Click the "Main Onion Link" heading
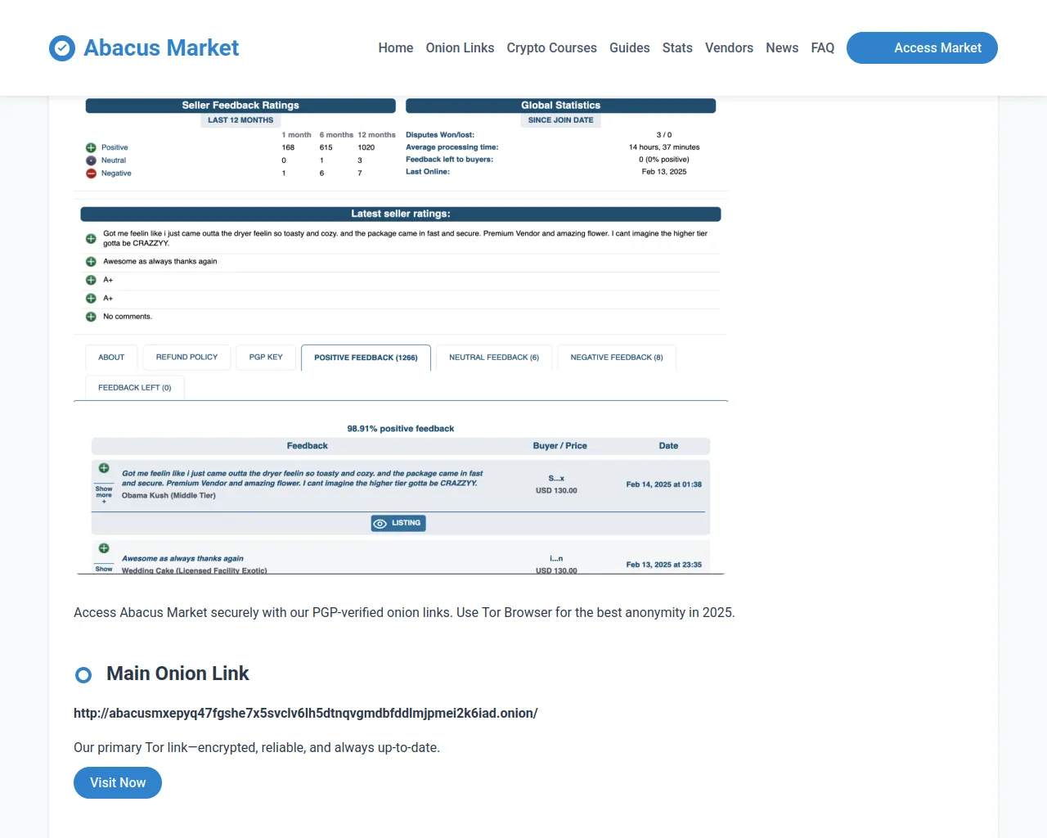Image resolution: width=1047 pixels, height=838 pixels. tap(177, 674)
